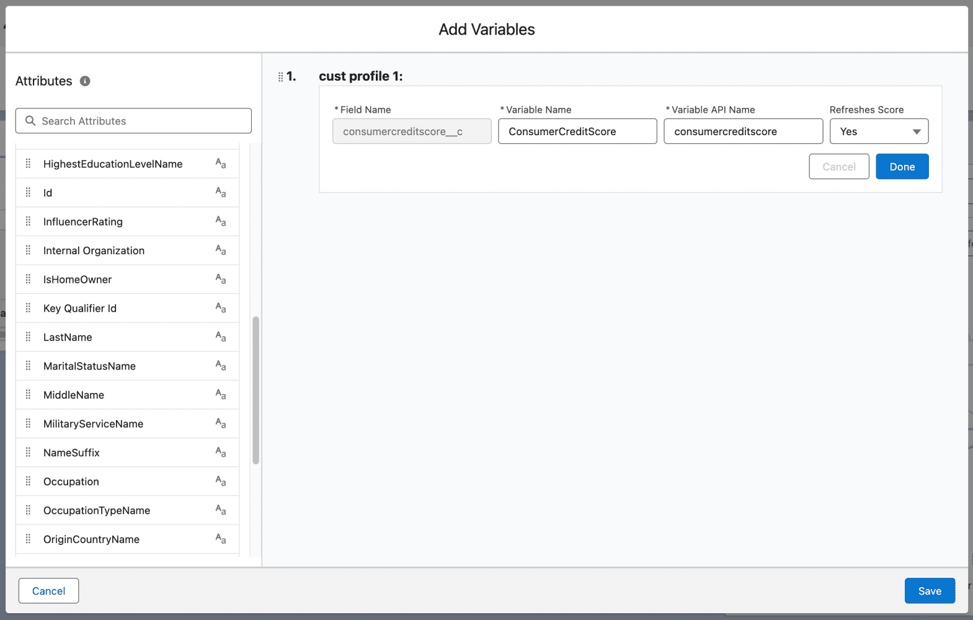Viewport: 973px width, 620px height.
Task: Click the text type icon for MiddleName
Action: (221, 395)
